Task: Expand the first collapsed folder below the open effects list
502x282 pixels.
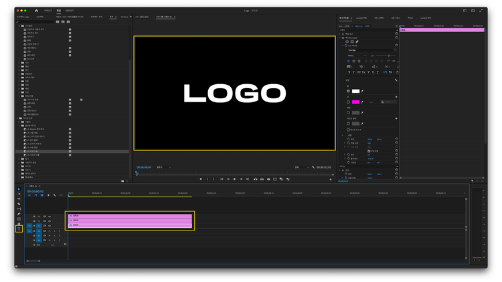Action: point(19,63)
